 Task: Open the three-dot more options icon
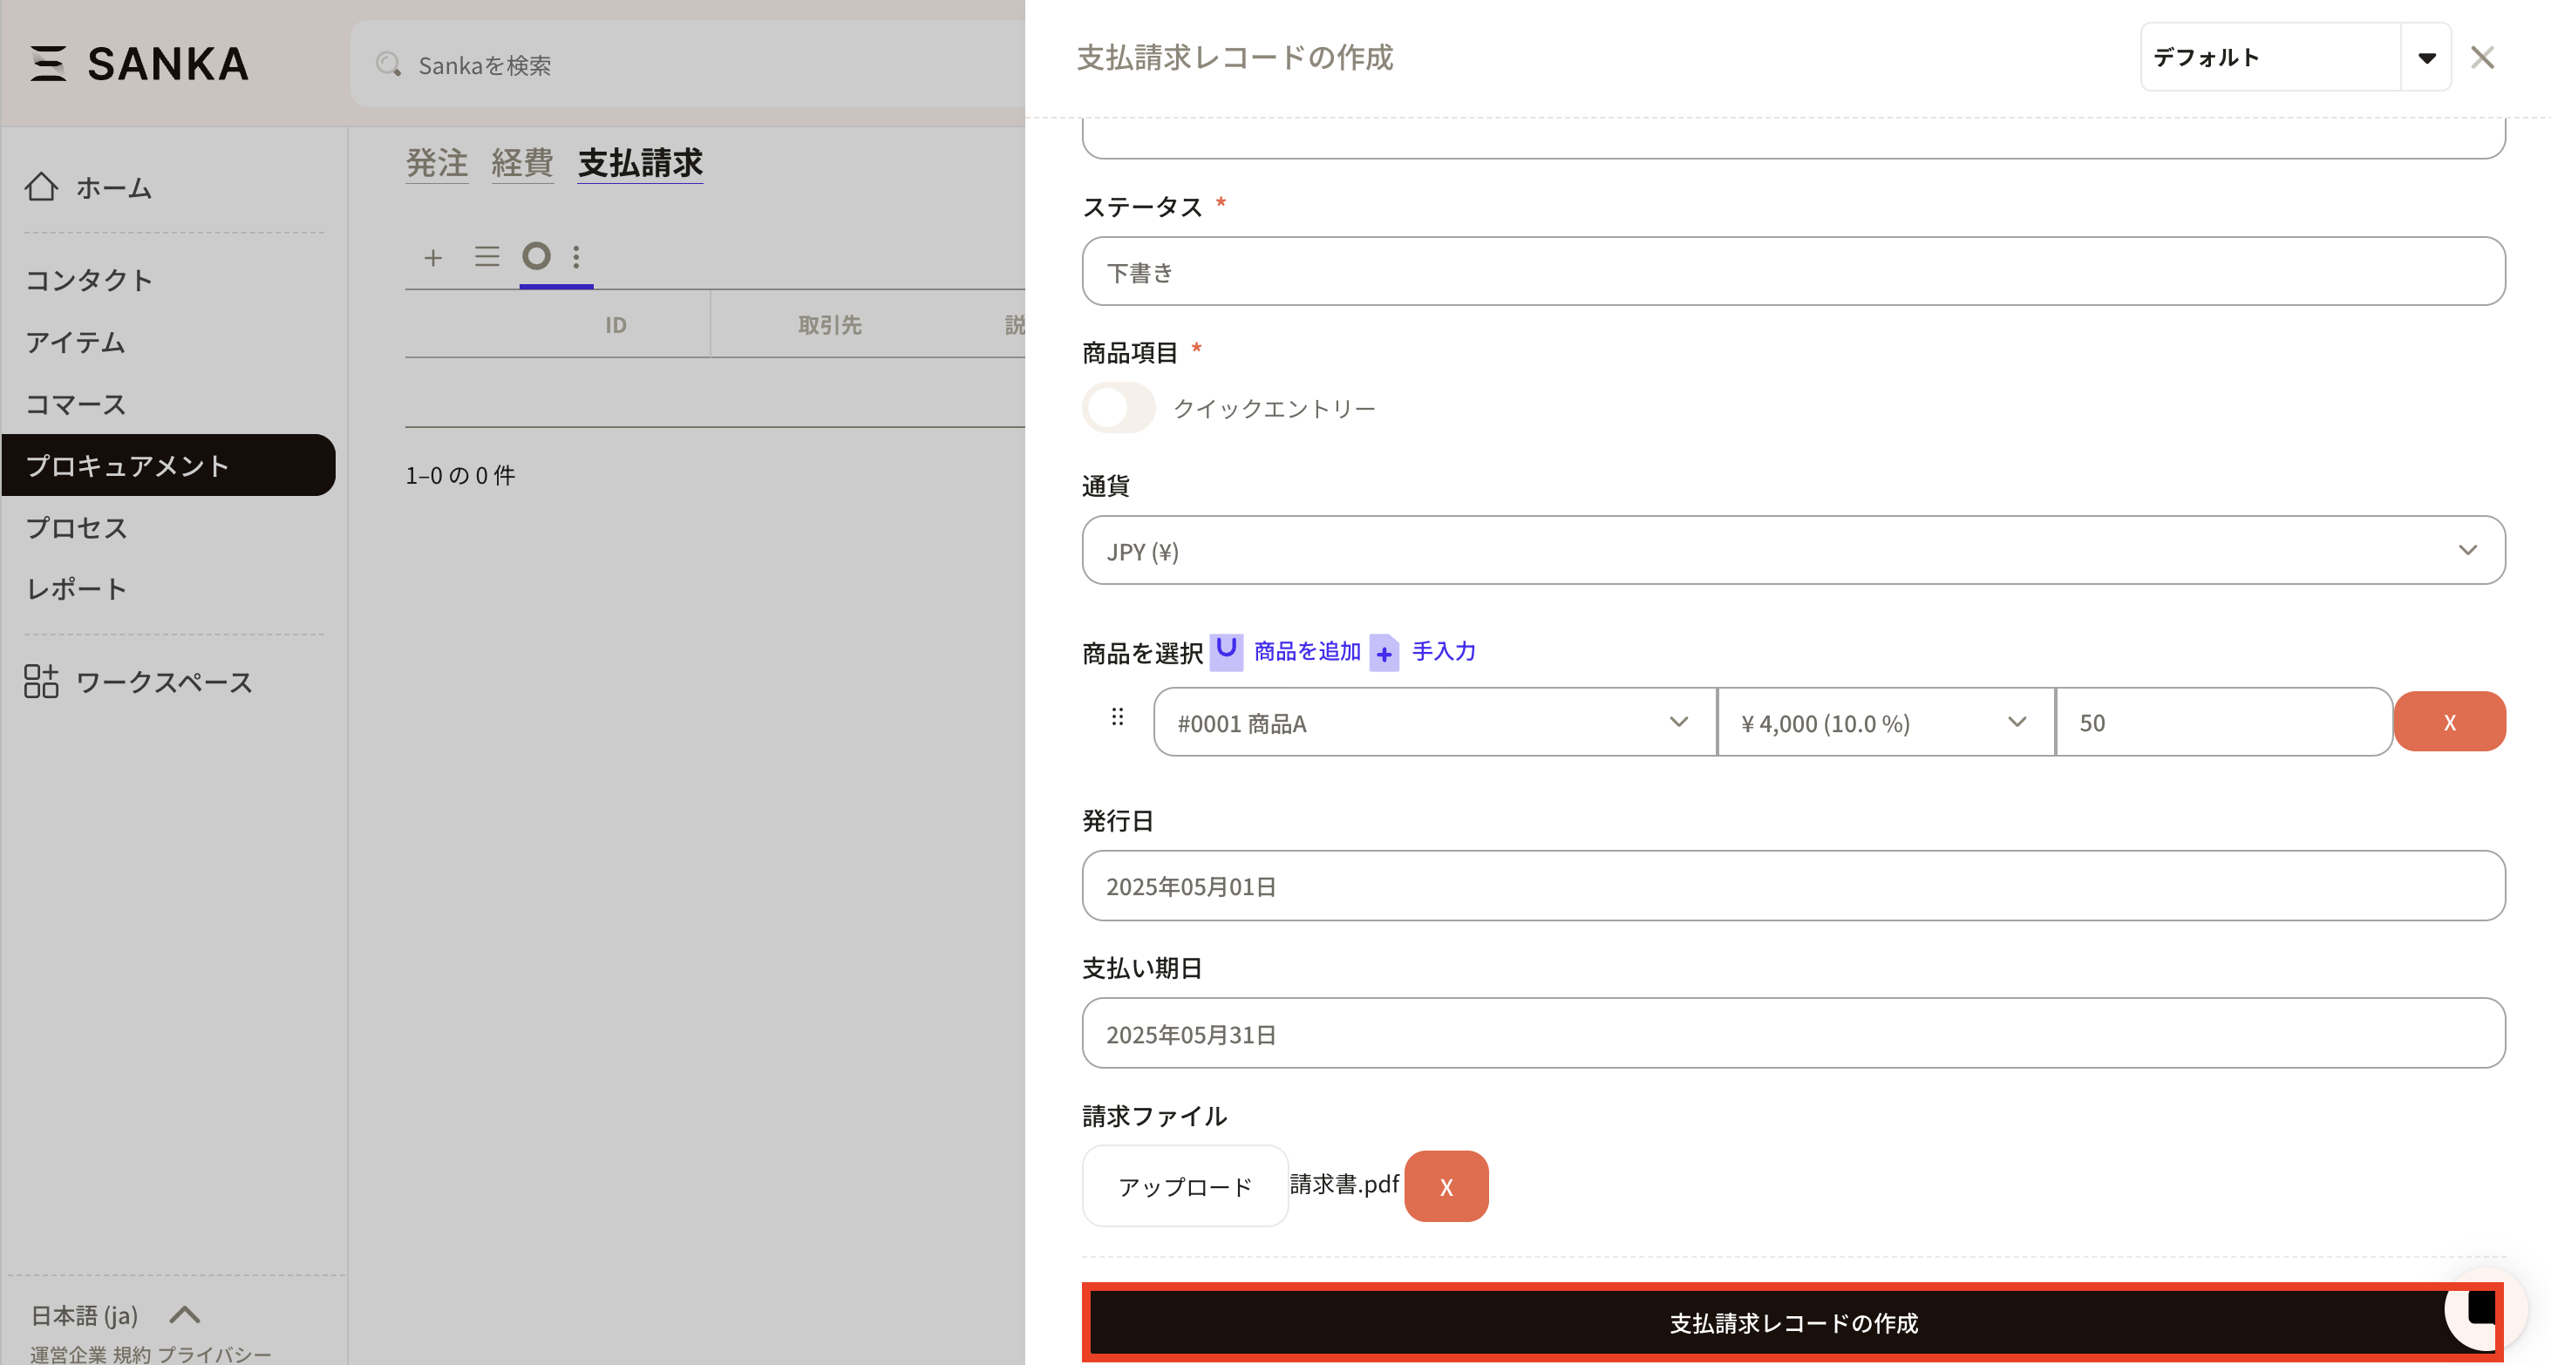pyautogui.click(x=576, y=257)
